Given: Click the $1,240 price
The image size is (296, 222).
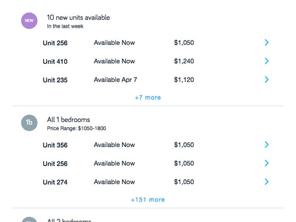Looking at the screenshot, I should [184, 61].
